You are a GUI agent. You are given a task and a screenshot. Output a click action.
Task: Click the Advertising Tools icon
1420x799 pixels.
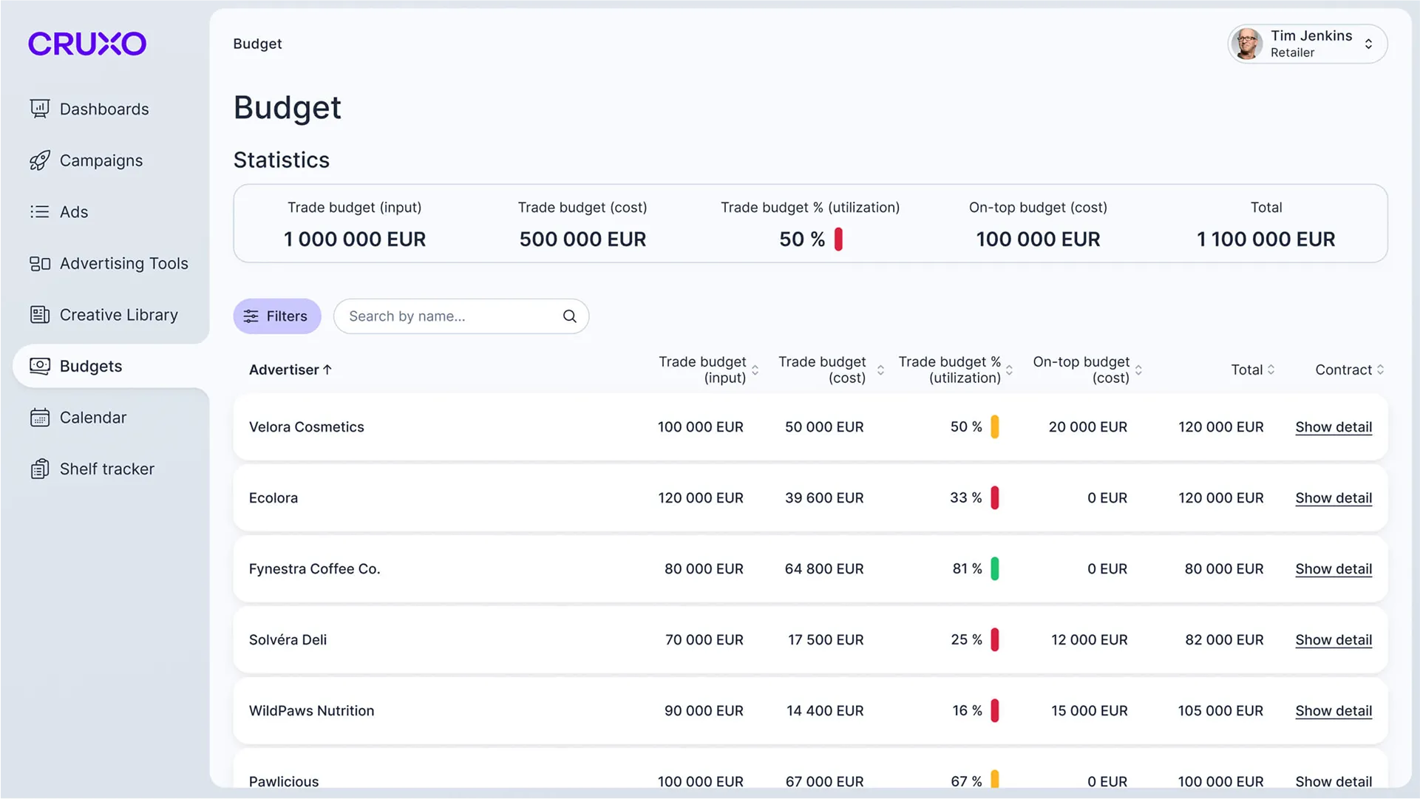[40, 264]
